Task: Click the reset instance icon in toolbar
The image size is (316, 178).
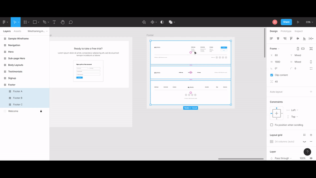Action: point(144,22)
